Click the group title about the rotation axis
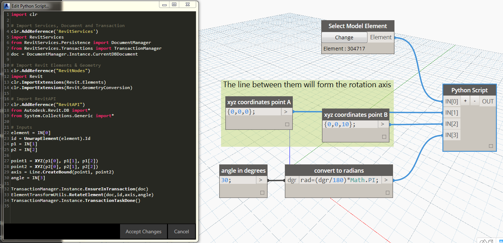503x243 pixels. coord(307,85)
